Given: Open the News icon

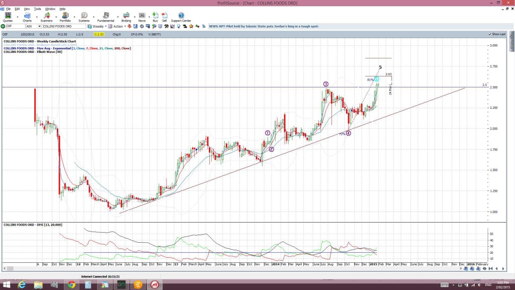Looking at the screenshot, I should coord(142,16).
